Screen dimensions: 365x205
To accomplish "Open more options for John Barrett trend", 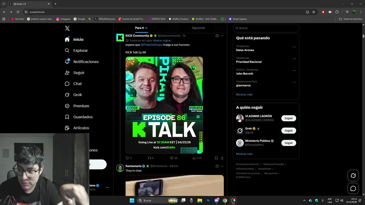I will pos(294,71).
